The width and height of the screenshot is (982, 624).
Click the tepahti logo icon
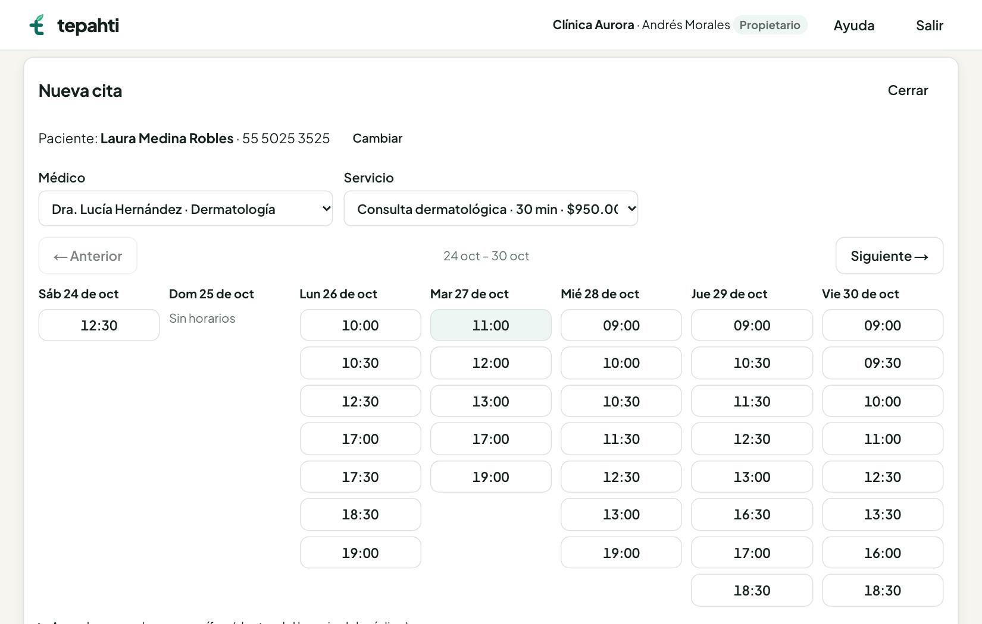(37, 25)
